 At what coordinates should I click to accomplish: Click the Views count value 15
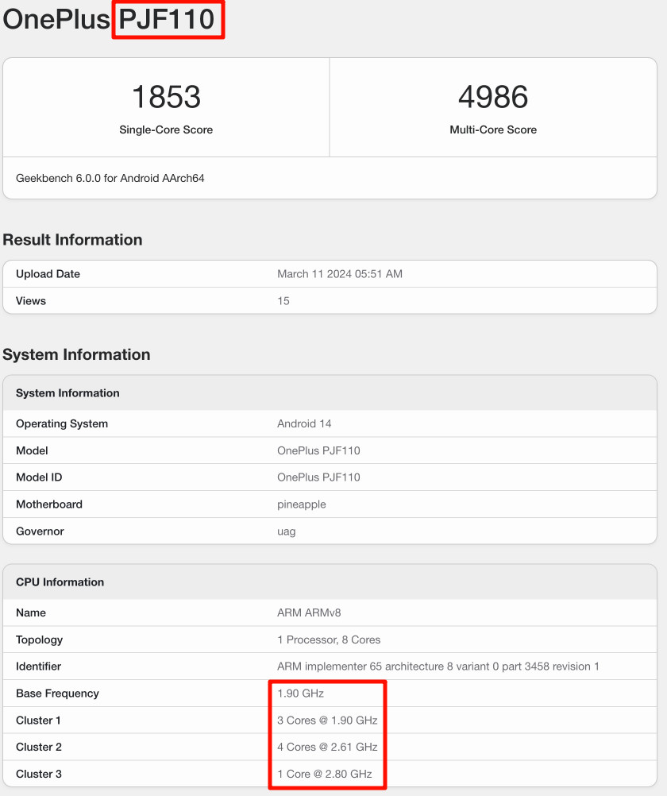[x=283, y=301]
